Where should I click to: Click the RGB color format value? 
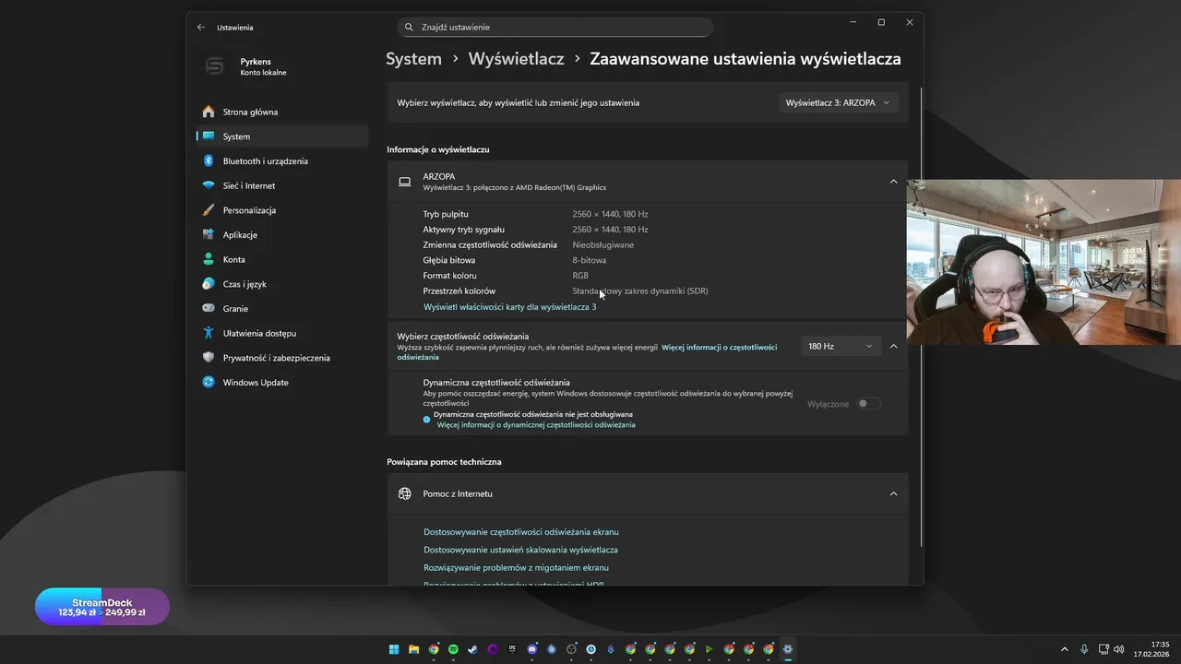(580, 276)
